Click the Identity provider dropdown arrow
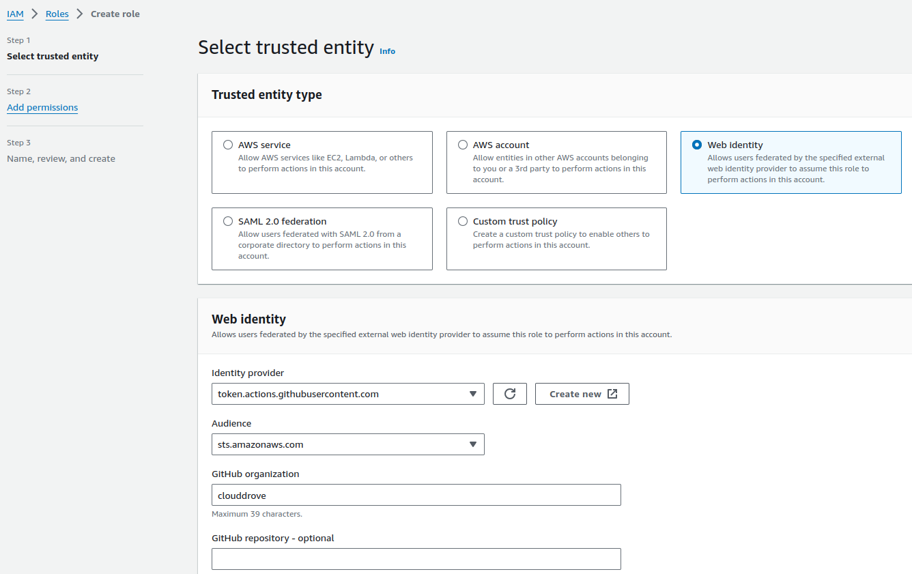 (x=473, y=394)
